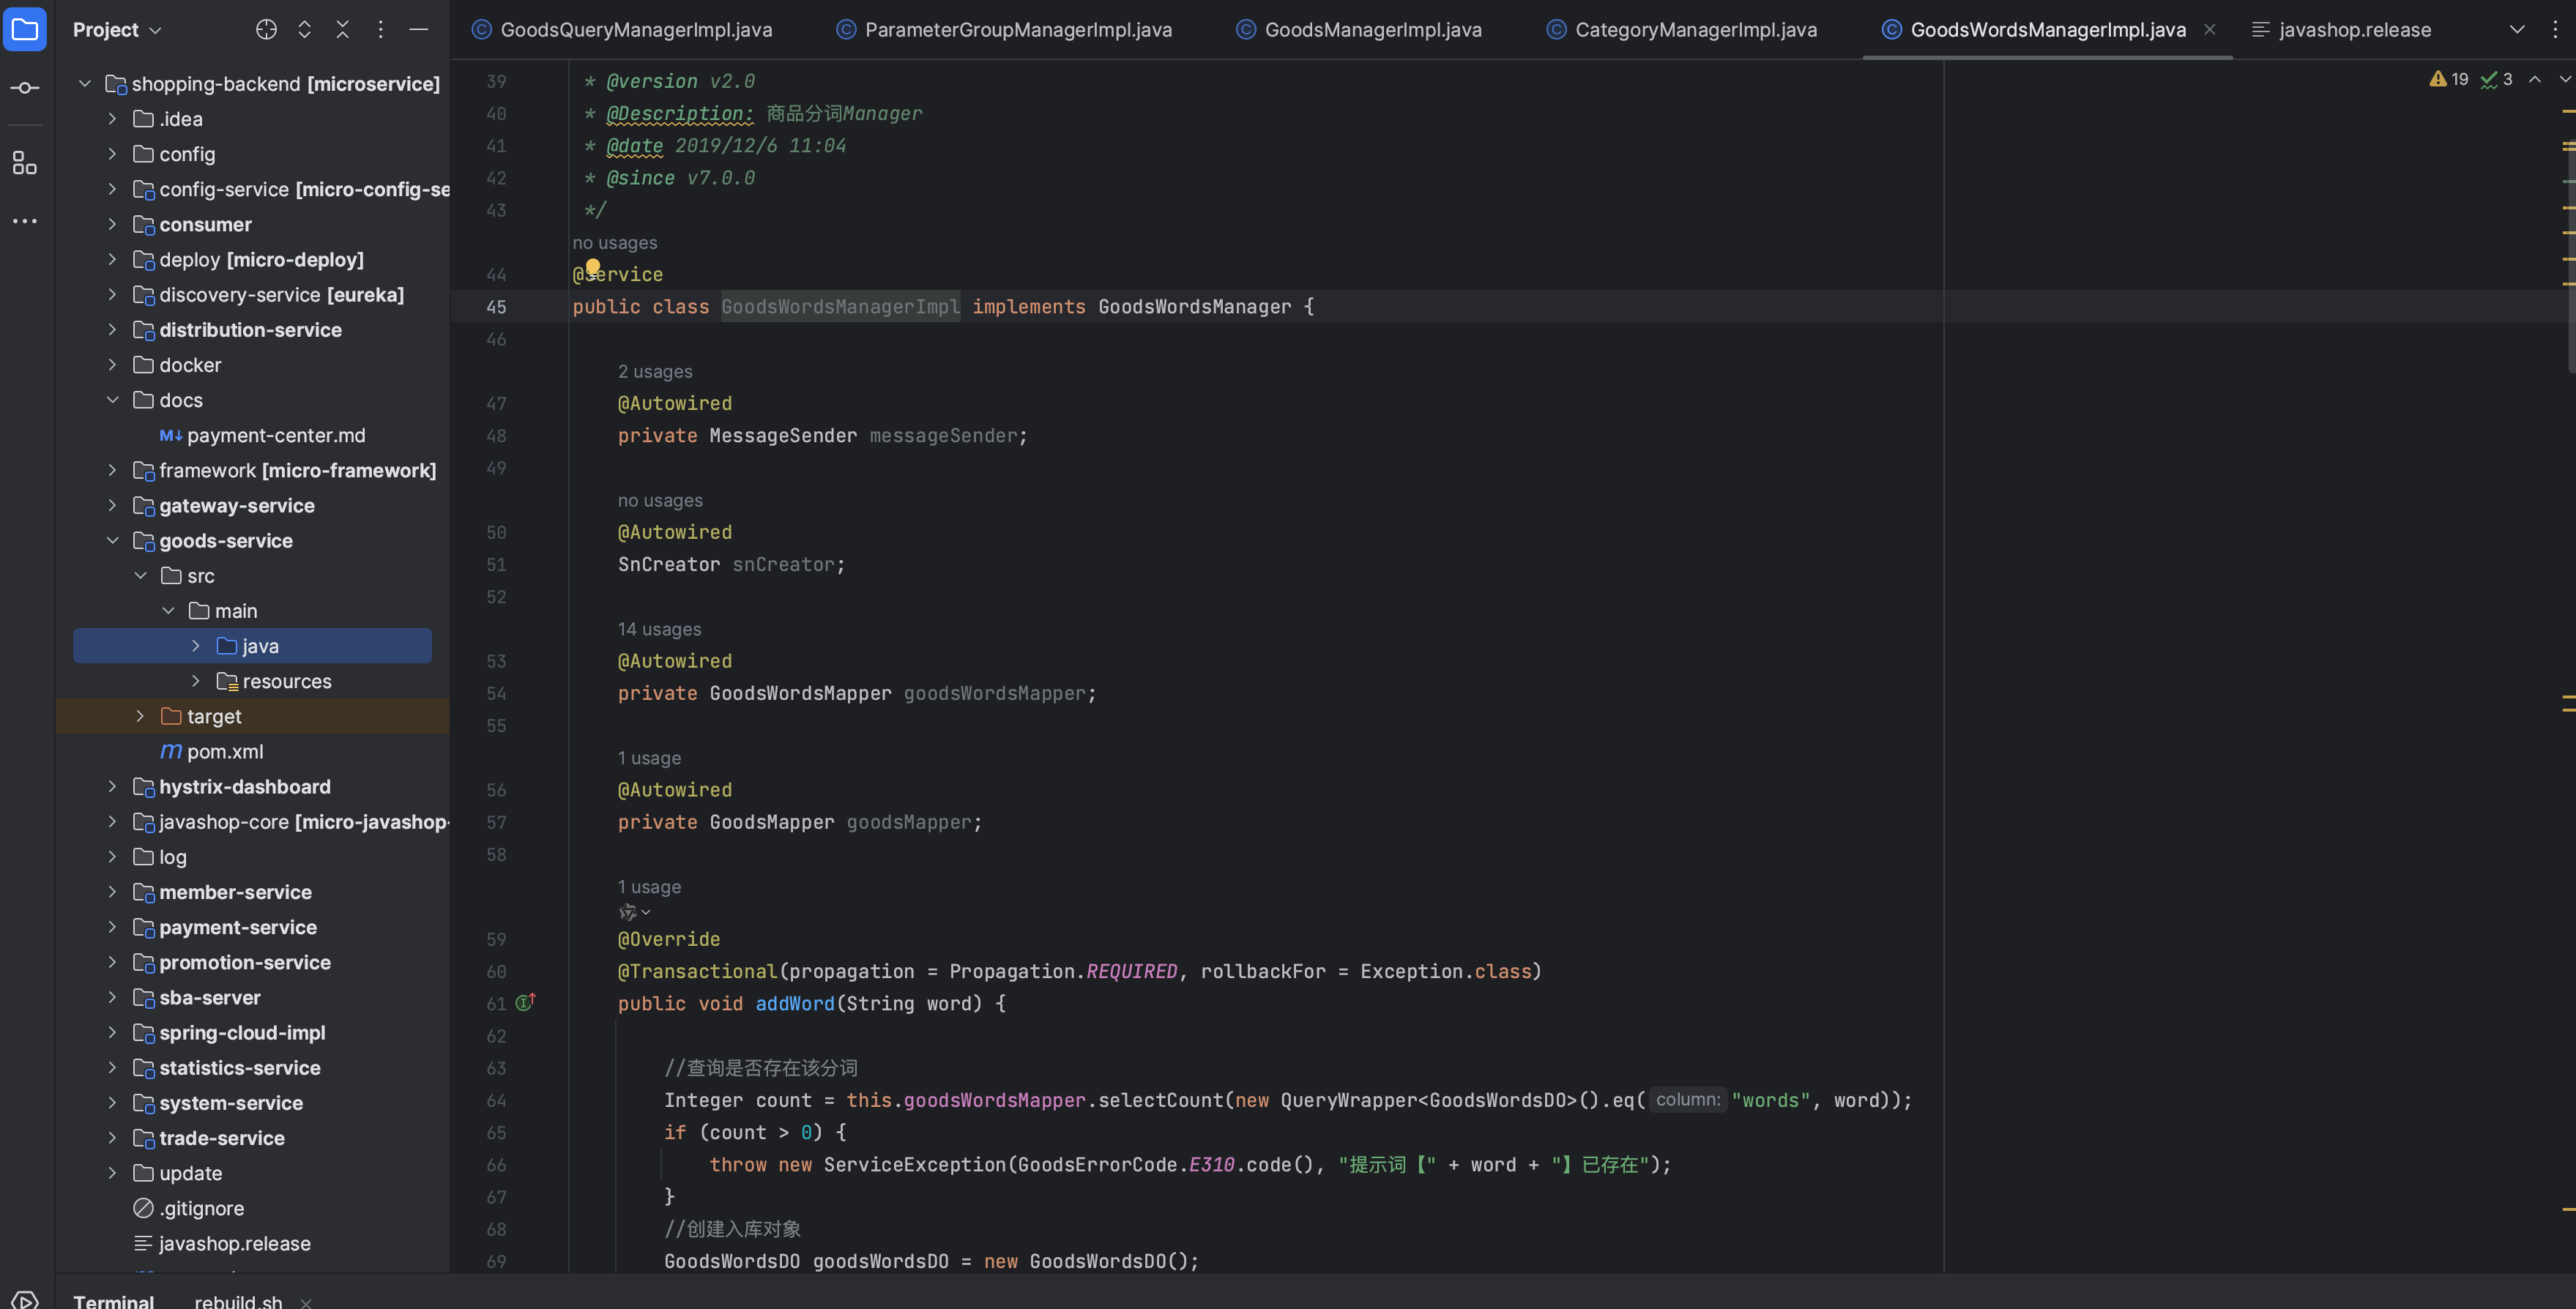Show more tool windows ellipsis
Image resolution: width=2576 pixels, height=1309 pixels.
click(x=25, y=221)
